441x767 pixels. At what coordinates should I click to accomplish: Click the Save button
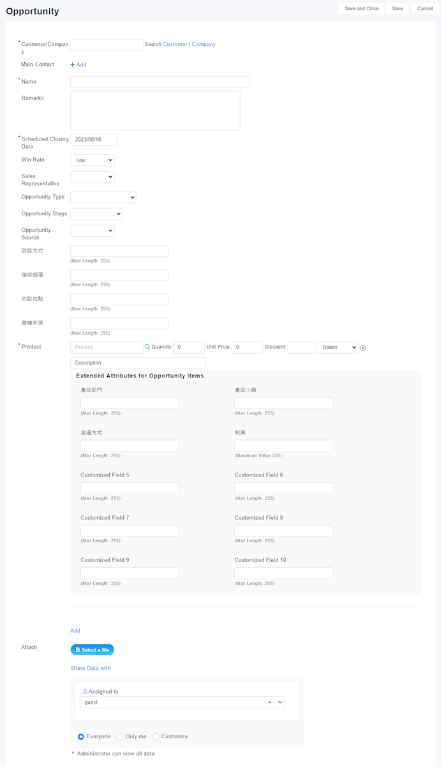398,8
